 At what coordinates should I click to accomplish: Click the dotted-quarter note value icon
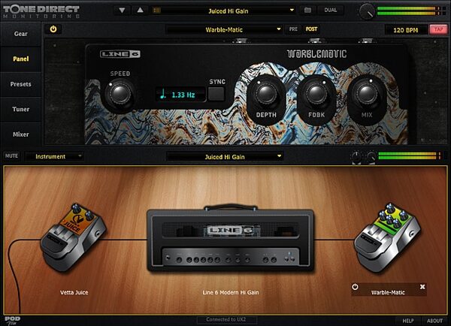[163, 94]
